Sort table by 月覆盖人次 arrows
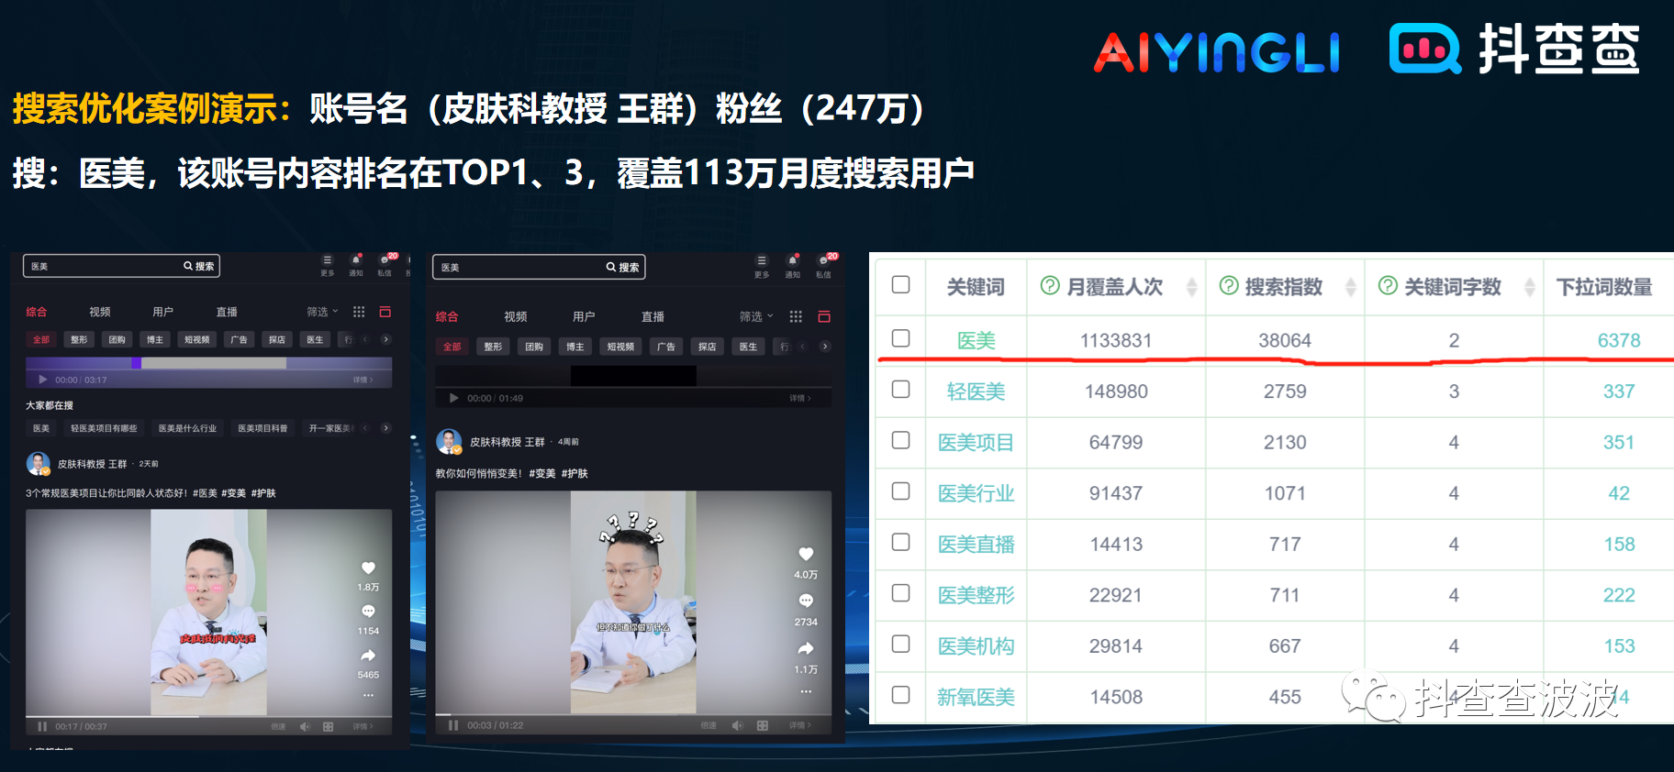The width and height of the screenshot is (1674, 772). [1191, 287]
